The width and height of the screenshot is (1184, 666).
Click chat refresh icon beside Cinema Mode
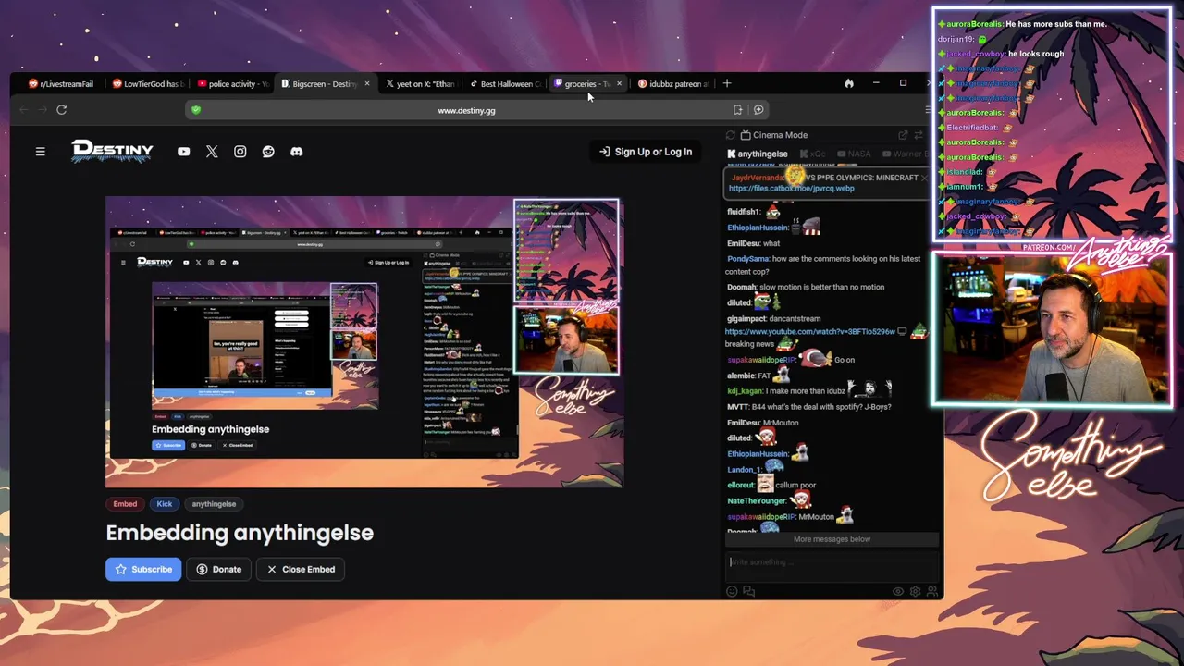click(731, 135)
